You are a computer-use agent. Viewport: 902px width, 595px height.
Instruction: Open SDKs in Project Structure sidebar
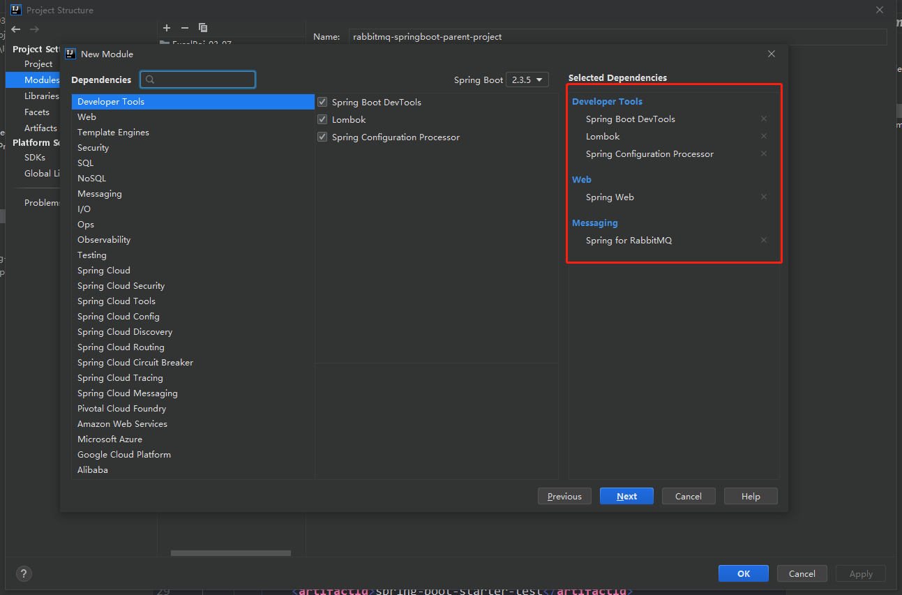coord(35,158)
